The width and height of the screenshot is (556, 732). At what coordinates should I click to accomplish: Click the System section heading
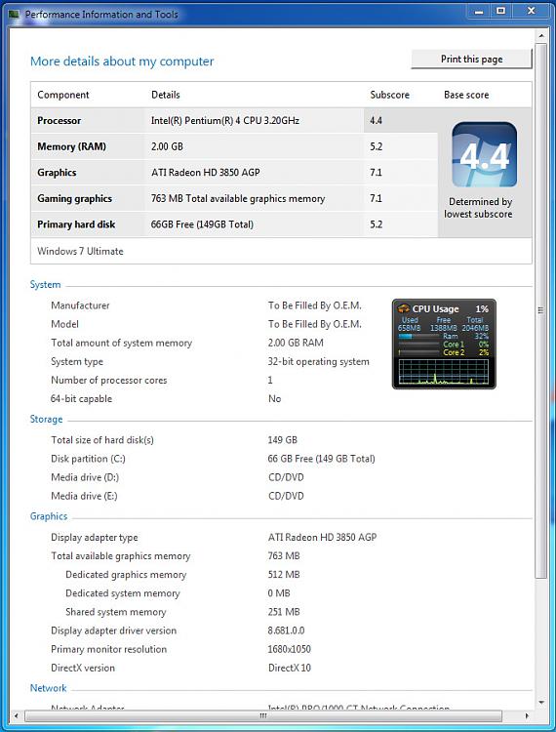click(x=45, y=285)
